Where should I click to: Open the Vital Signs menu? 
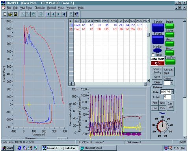pos(26,8)
